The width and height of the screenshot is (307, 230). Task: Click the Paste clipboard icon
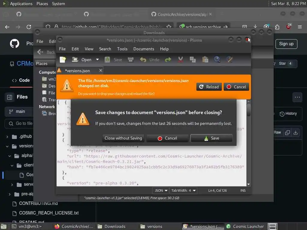coord(205,60)
